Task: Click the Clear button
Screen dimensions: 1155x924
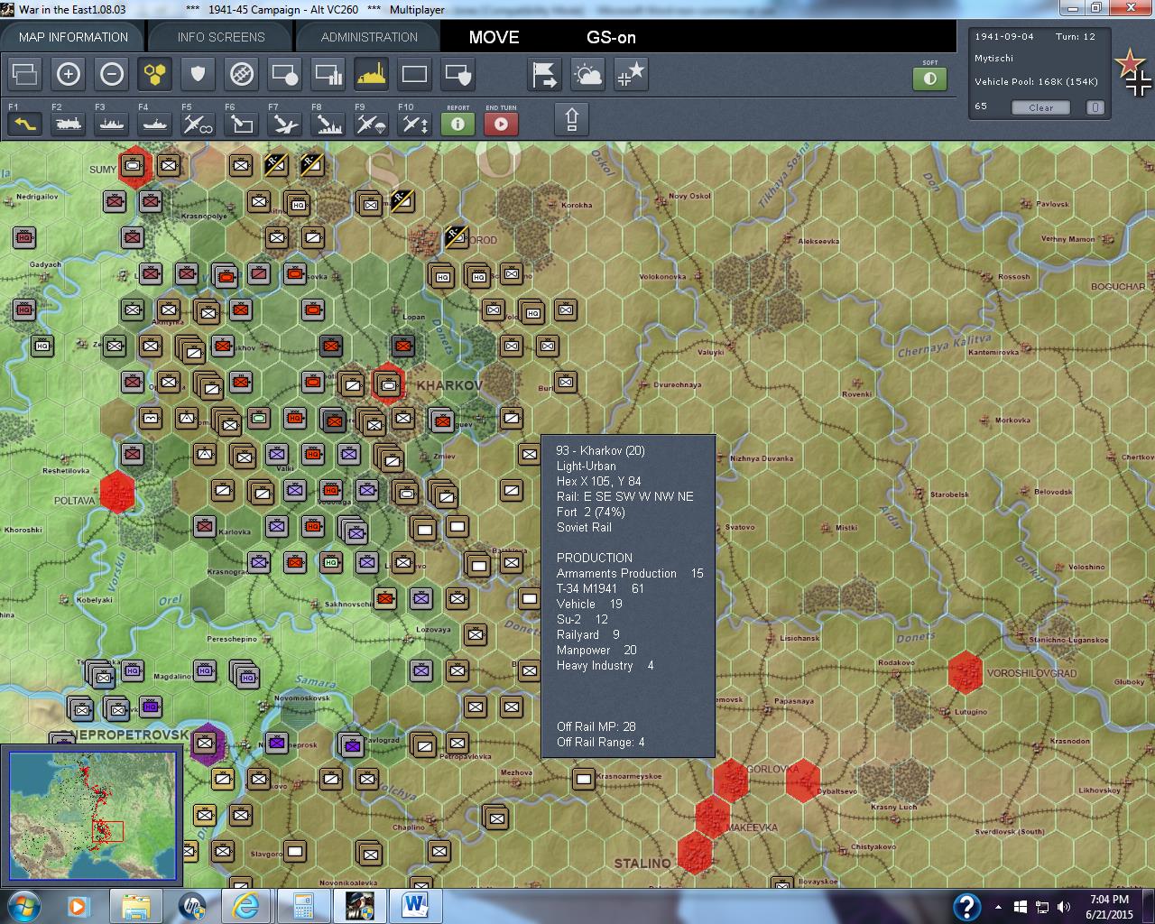Action: [1040, 107]
